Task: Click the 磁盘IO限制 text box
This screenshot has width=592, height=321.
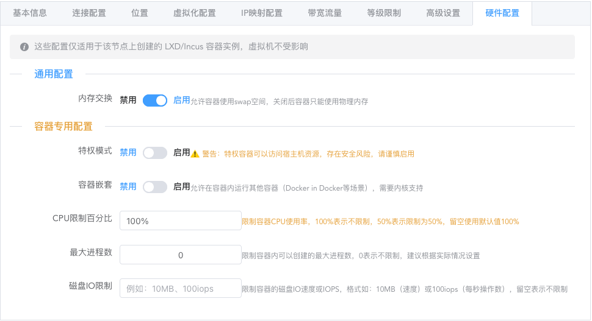Action: click(x=181, y=289)
